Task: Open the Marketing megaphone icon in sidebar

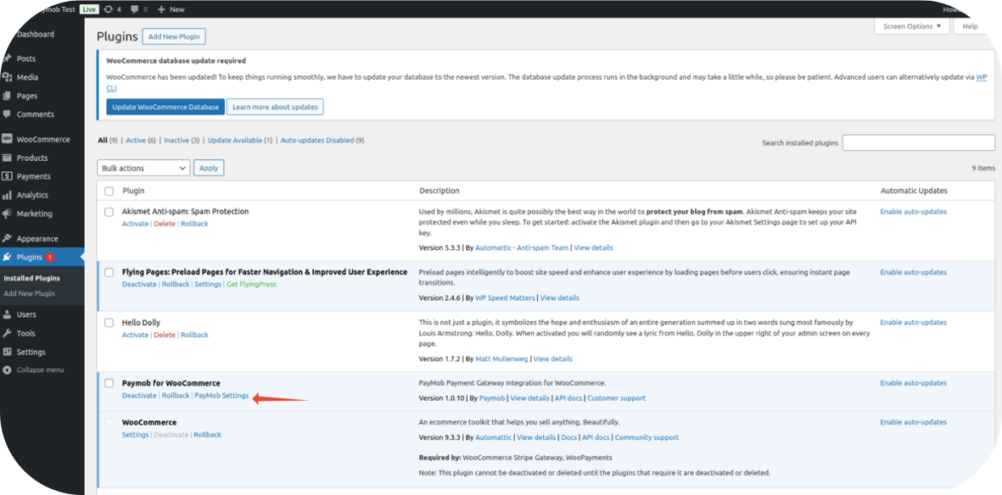Action: [8, 214]
